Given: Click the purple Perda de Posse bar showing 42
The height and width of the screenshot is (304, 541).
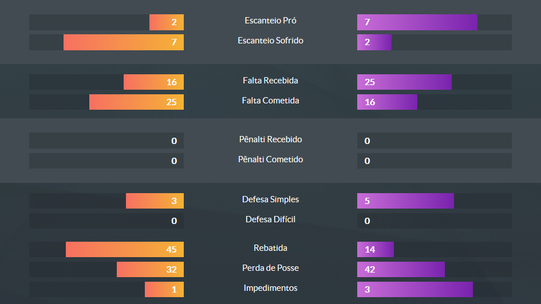Looking at the screenshot, I should pos(401,269).
